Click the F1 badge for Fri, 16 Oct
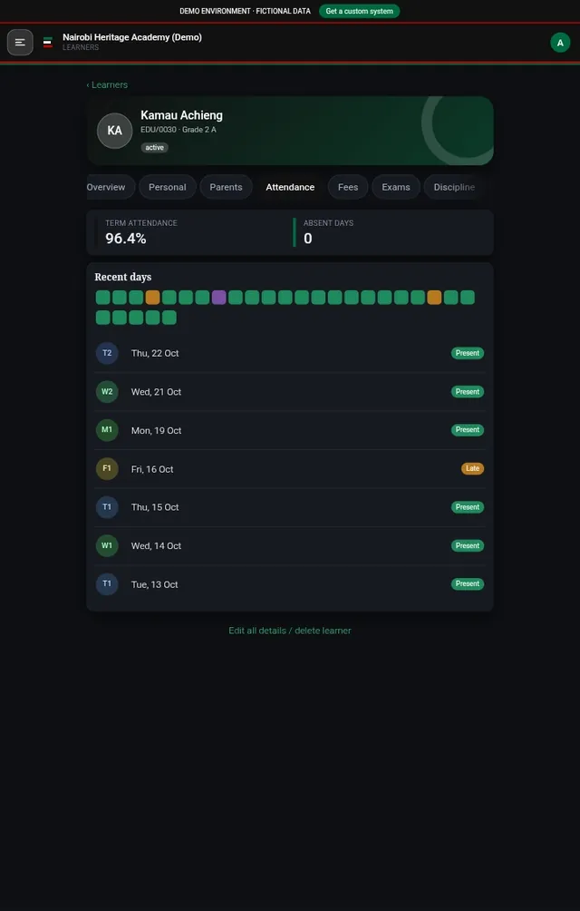 (107, 468)
